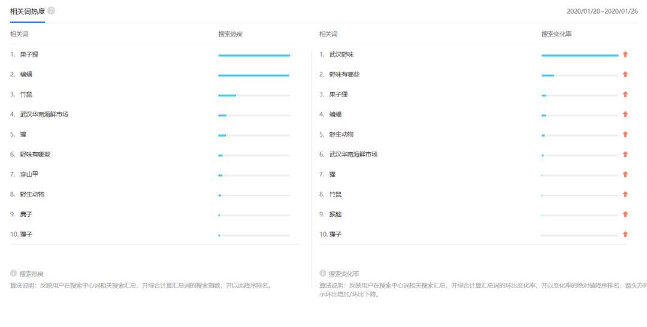Image resolution: width=647 pixels, height=327 pixels.
Task: Open 野味有哪些 in the 搜索变化率 list
Action: (344, 74)
